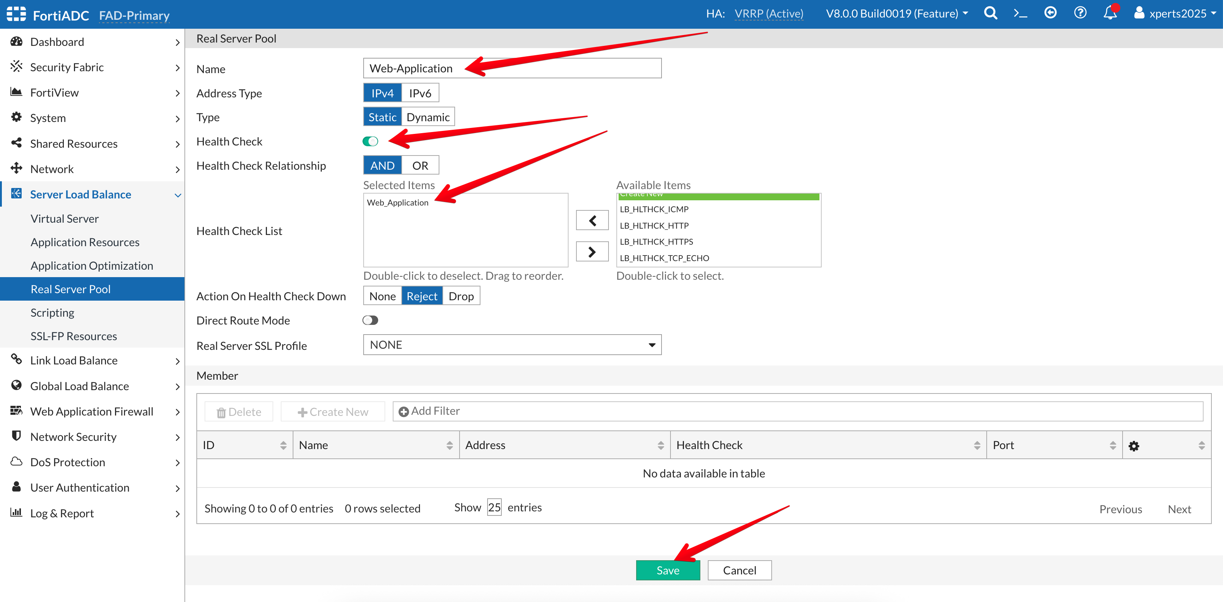Open Virtual Server menu item
The image size is (1223, 602).
coord(65,219)
